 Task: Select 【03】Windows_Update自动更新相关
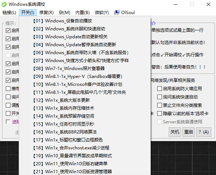(85, 37)
